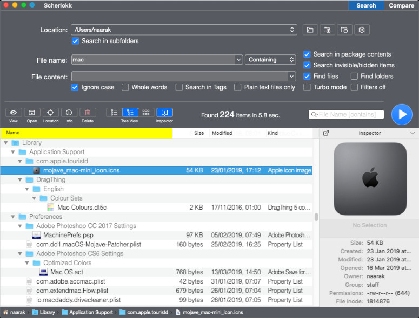Viewport: 419px width, 318px height.
Task: Open the Containing match-type dropdown
Action: [270, 60]
